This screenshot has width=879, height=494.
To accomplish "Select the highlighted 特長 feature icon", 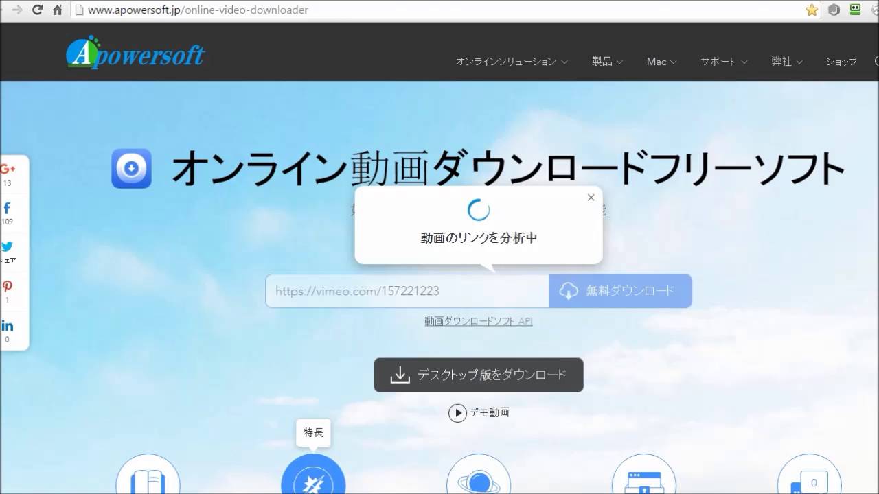I will coord(313,474).
